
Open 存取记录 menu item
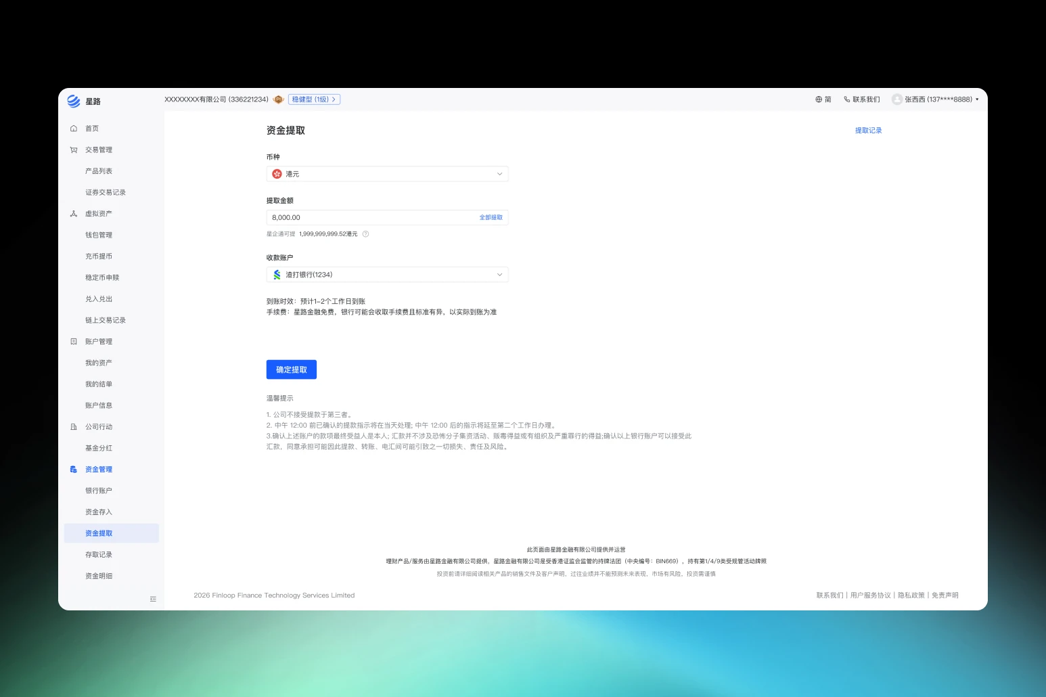point(99,555)
